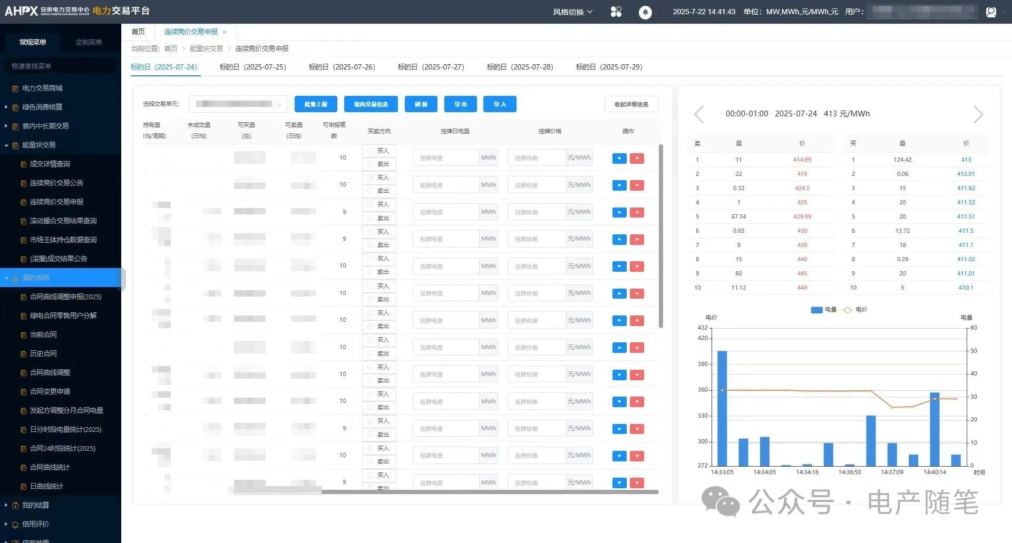Click the first row 挂牌价格 input field
1012x543 pixels.
tap(537, 158)
